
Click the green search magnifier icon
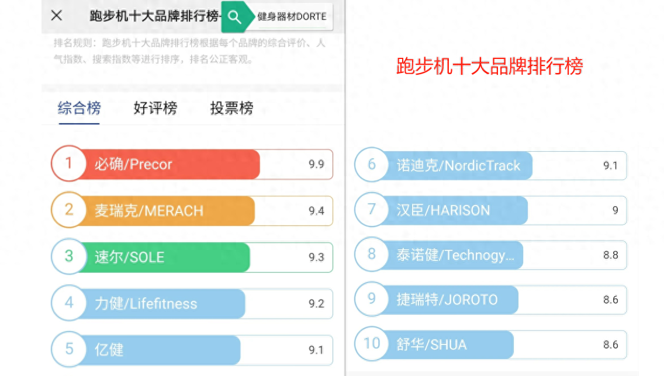click(x=235, y=16)
